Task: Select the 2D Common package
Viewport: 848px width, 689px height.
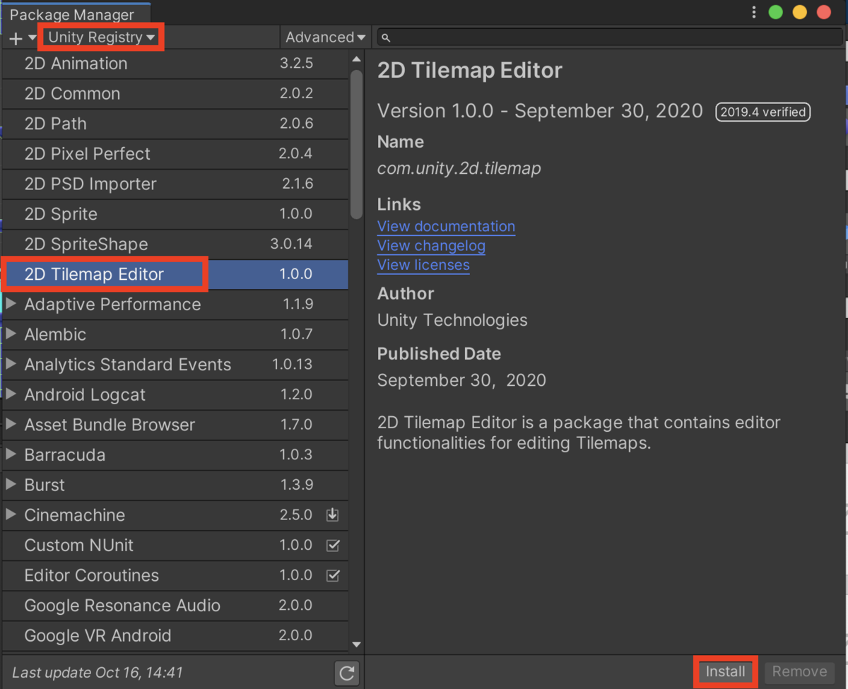Action: (x=175, y=93)
